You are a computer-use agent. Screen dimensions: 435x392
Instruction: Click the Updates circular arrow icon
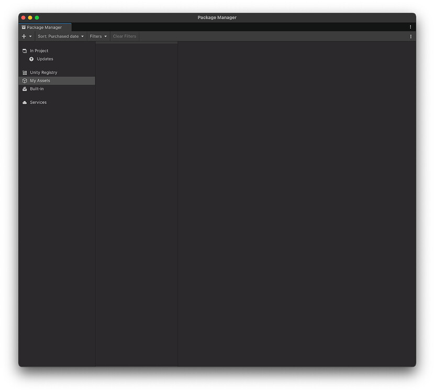(x=31, y=59)
